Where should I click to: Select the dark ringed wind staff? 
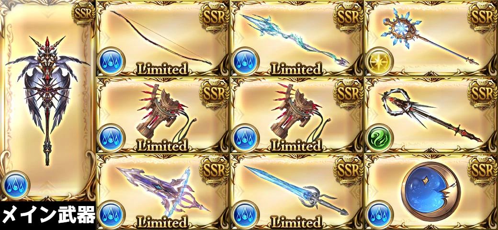[431, 115]
